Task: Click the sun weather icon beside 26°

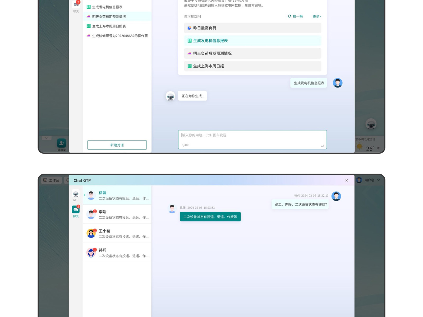Action: [x=359, y=146]
